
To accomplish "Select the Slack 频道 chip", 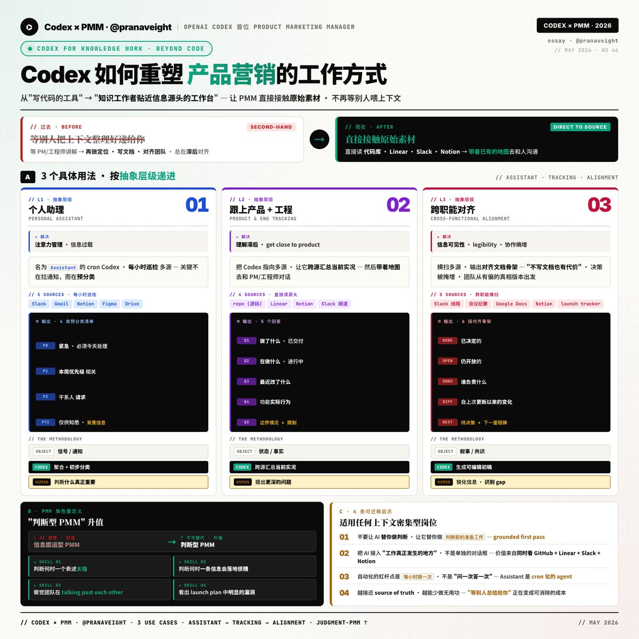I will [334, 304].
